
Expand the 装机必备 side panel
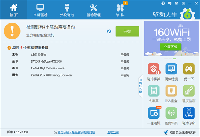(x=140, y=86)
